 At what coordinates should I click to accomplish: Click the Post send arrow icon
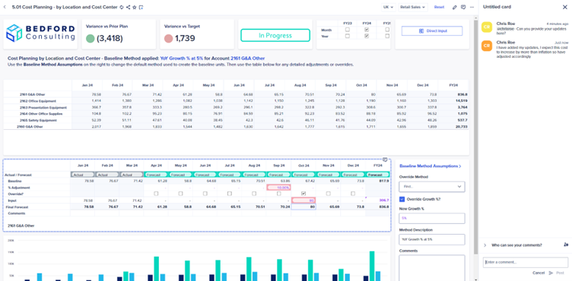551,273
